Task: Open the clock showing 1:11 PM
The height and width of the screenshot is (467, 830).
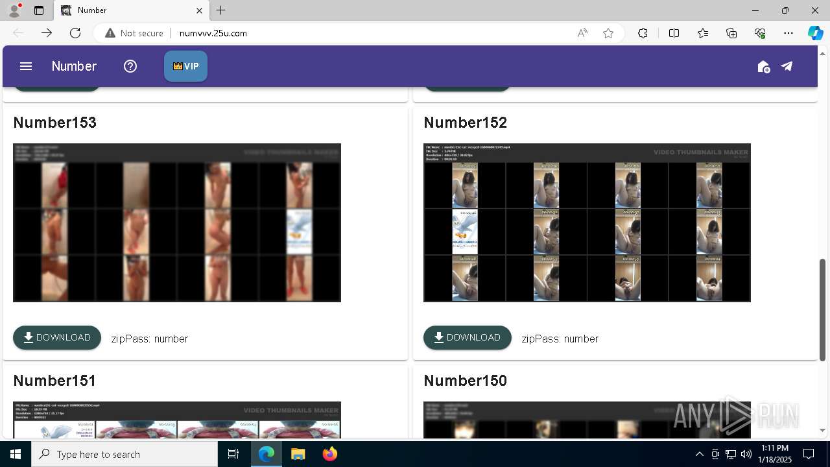Action: [774, 454]
